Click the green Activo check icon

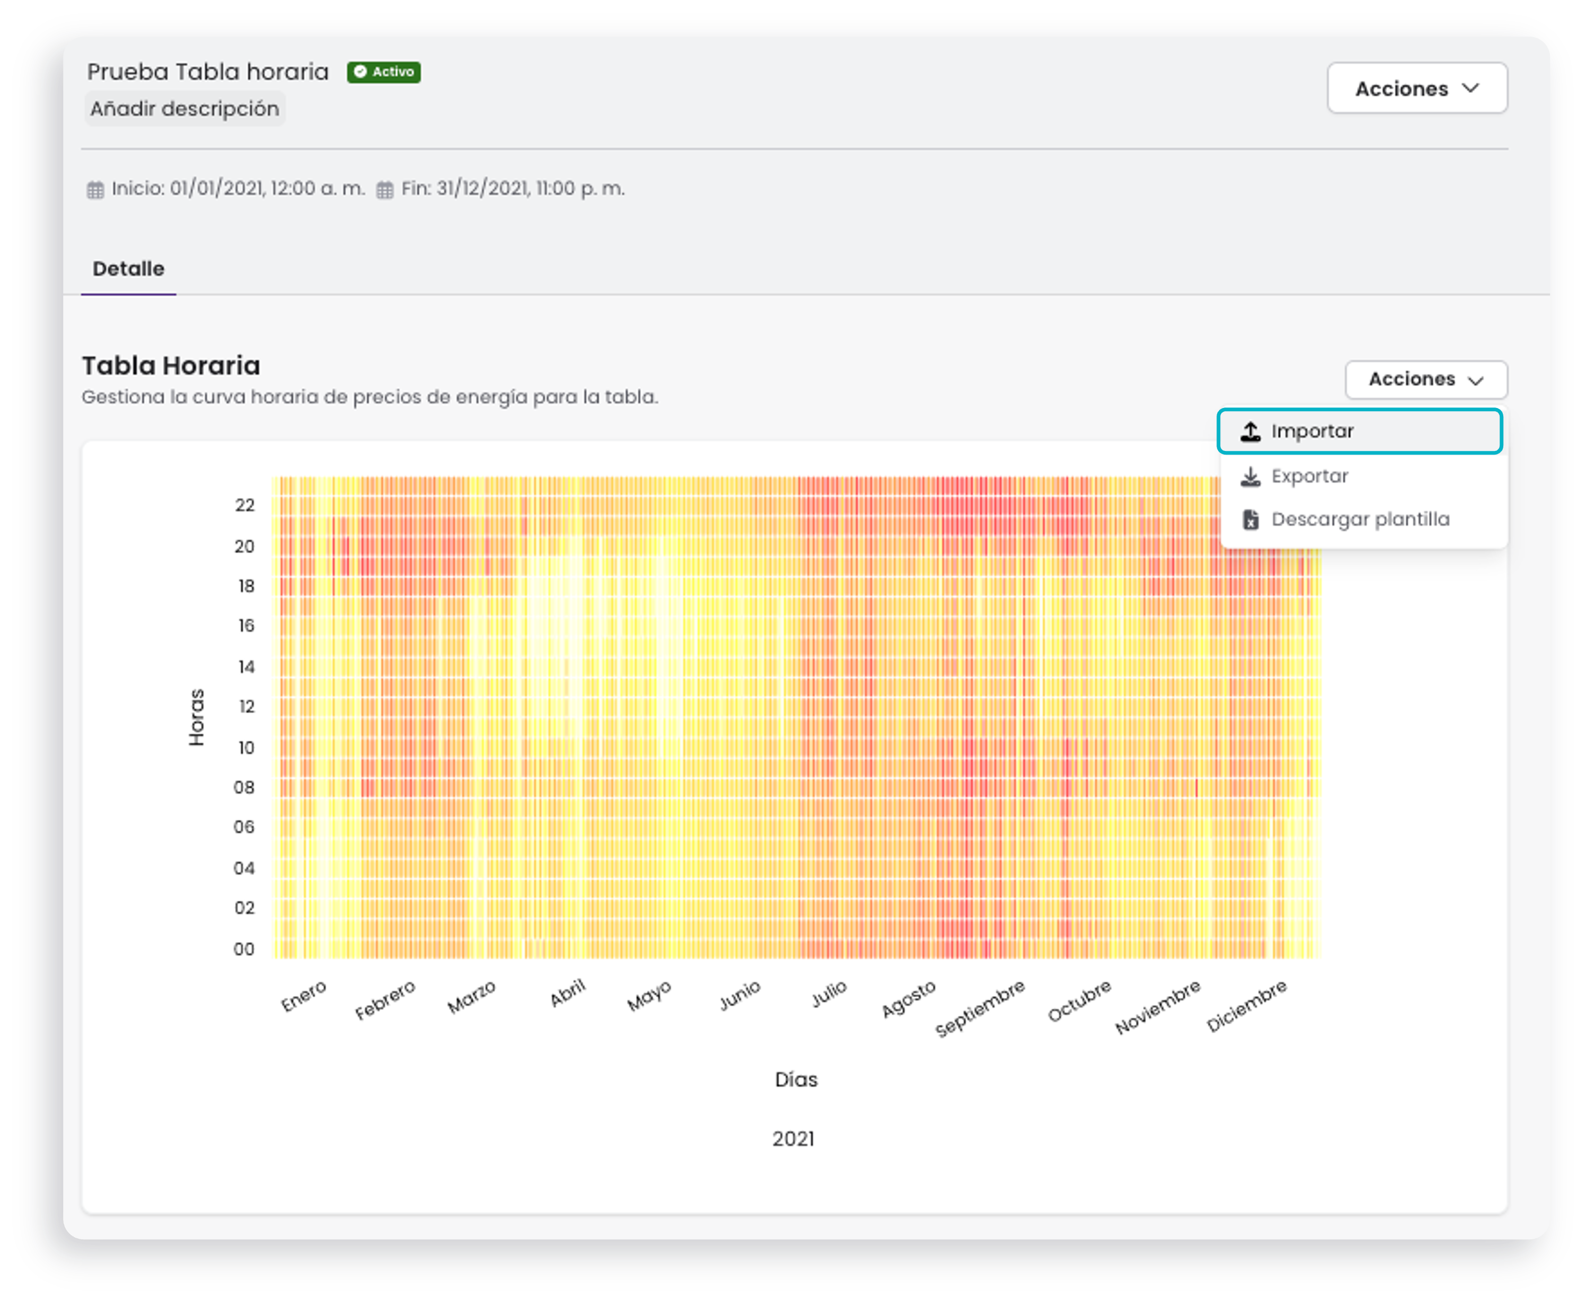click(x=360, y=72)
